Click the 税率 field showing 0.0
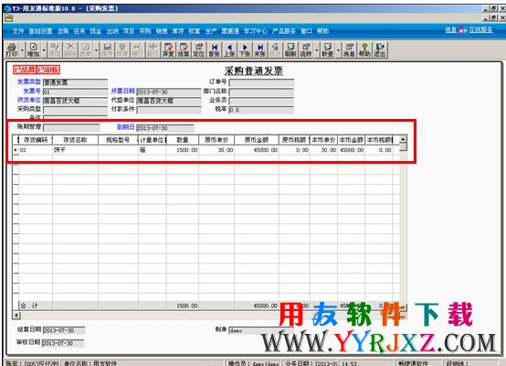Screen dimensions: 506x366 [261, 110]
